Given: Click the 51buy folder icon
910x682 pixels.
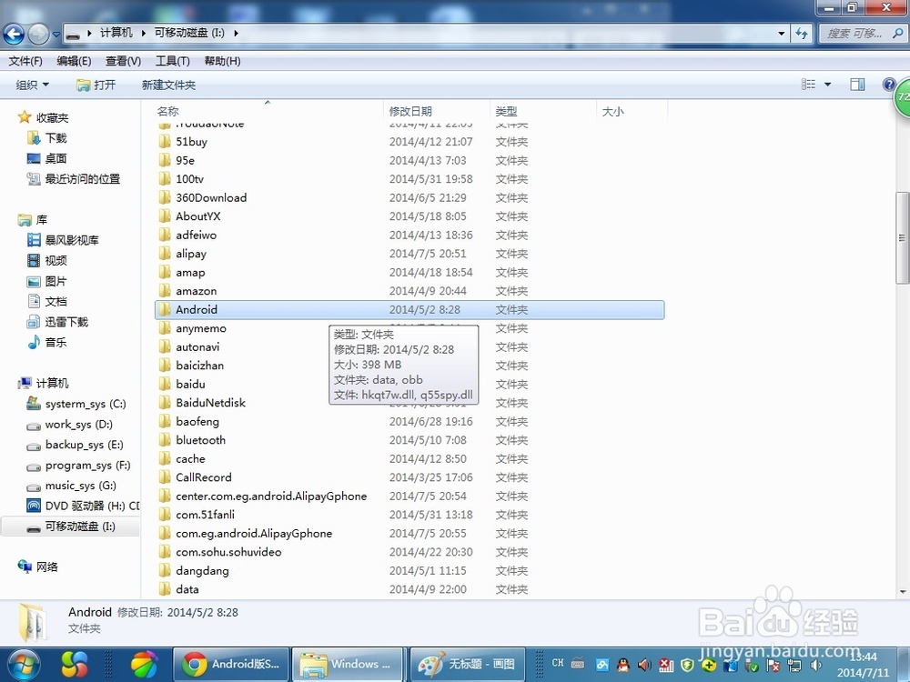Looking at the screenshot, I should [x=165, y=142].
